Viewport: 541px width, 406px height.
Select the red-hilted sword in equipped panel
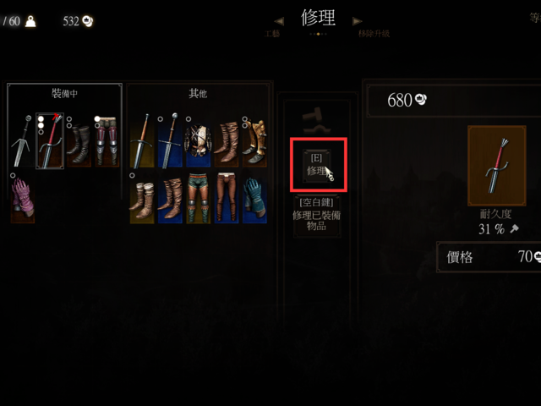[50, 141]
